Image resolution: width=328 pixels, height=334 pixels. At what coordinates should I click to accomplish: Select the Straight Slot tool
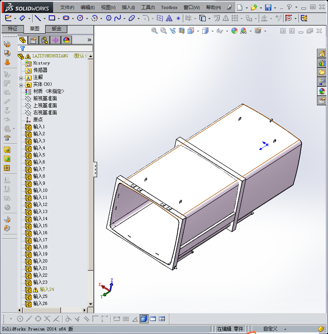coord(66,18)
